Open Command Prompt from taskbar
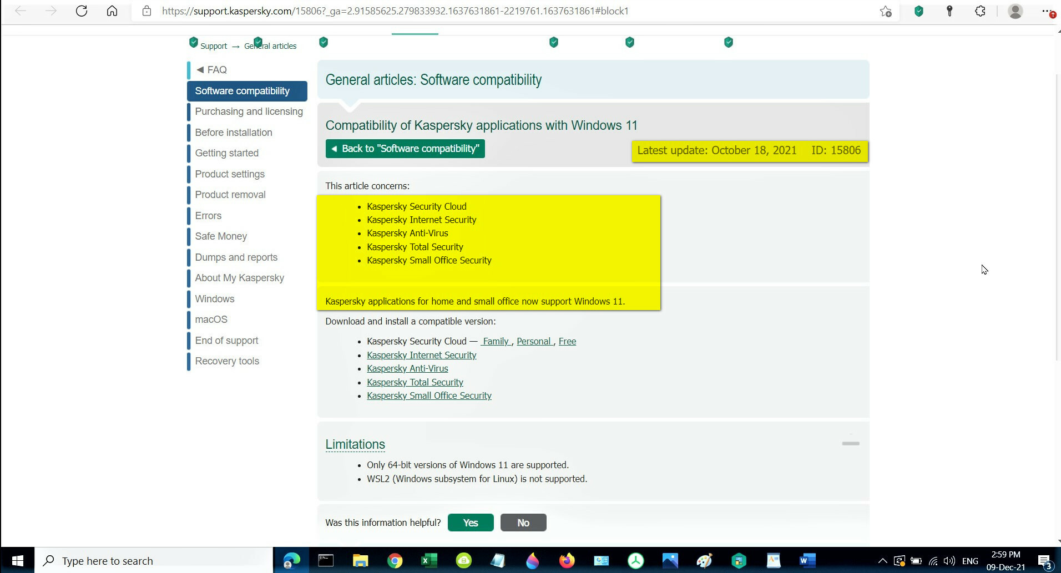This screenshot has height=573, width=1061. click(x=326, y=561)
